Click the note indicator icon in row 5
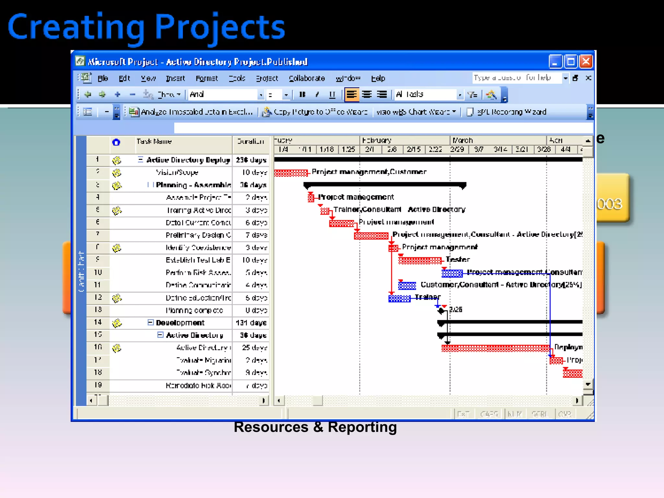This screenshot has width=664, height=498. click(117, 210)
